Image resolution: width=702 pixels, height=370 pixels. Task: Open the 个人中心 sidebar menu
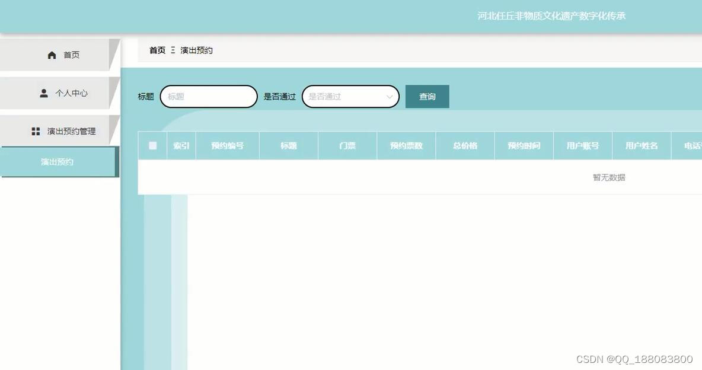click(60, 92)
